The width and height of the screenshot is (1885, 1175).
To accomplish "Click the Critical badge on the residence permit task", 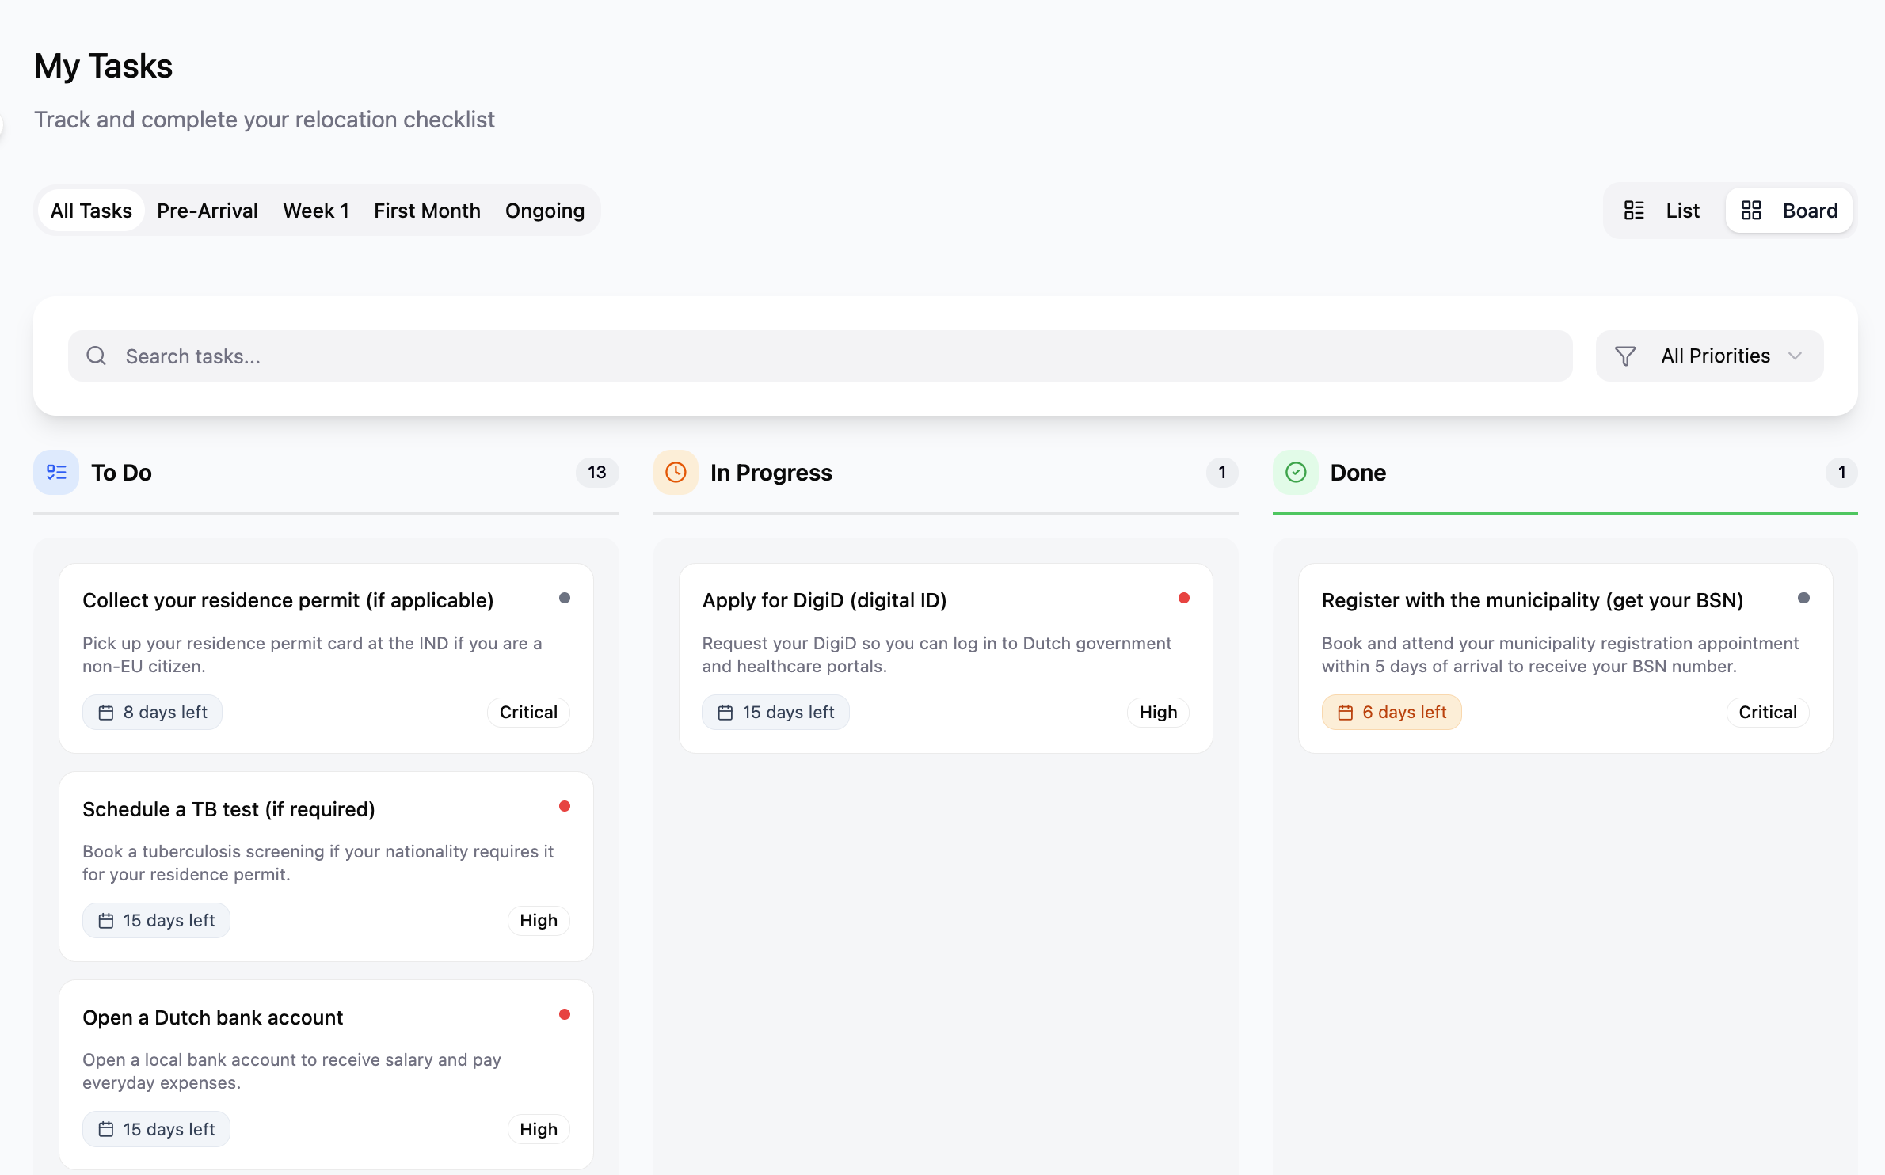I will tap(527, 712).
